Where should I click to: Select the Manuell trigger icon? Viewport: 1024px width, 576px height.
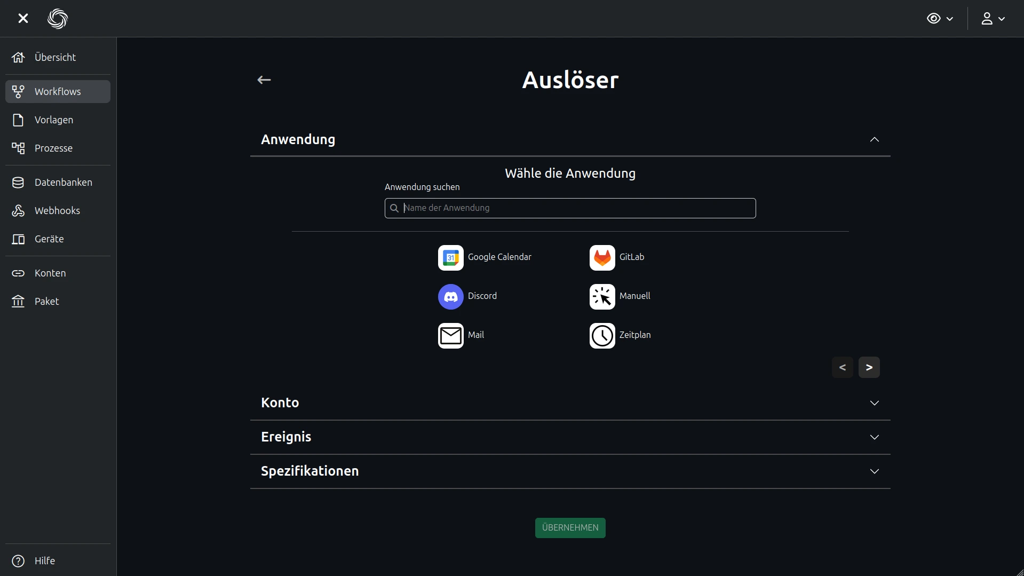[x=602, y=297]
